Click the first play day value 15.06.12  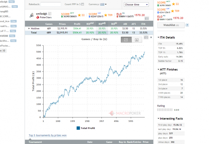tap(177, 125)
